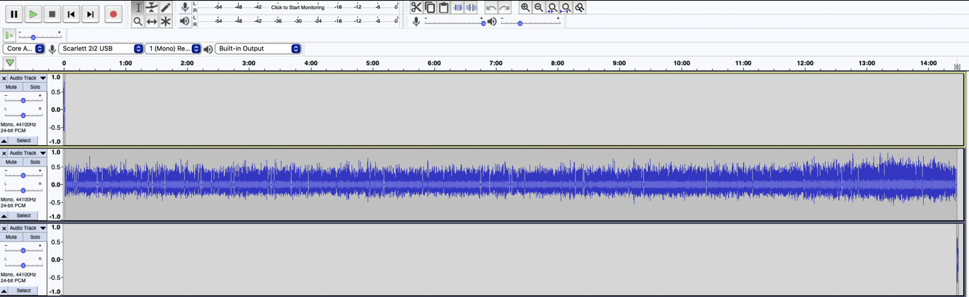Collapse the third track with up arrow
The image size is (969, 297).
tap(4, 291)
